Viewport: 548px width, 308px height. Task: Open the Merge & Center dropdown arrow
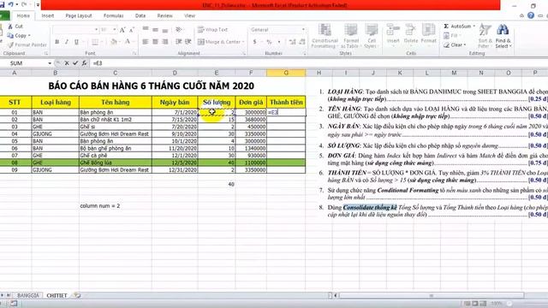click(243, 42)
